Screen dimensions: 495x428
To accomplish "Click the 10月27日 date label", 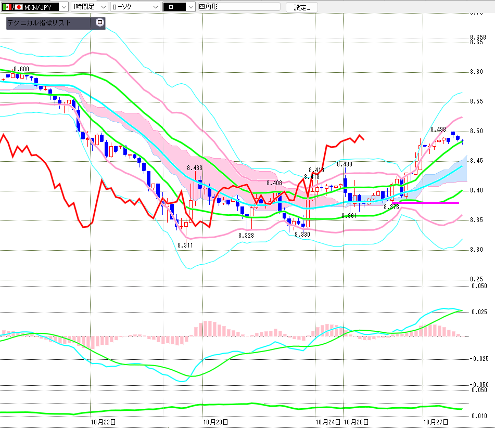I will coord(436,422).
